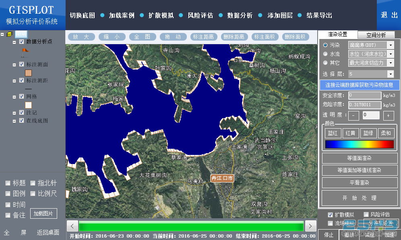
Task: Toggle the 标注测距 layer checkbox
Action: [x=22, y=80]
